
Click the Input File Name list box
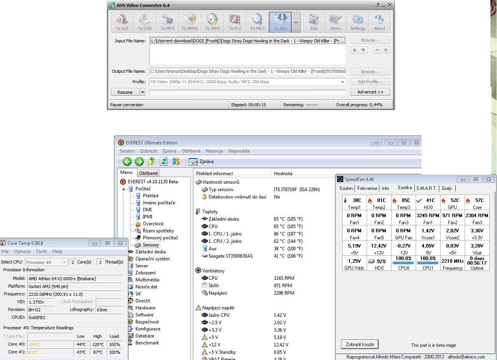coord(248,51)
